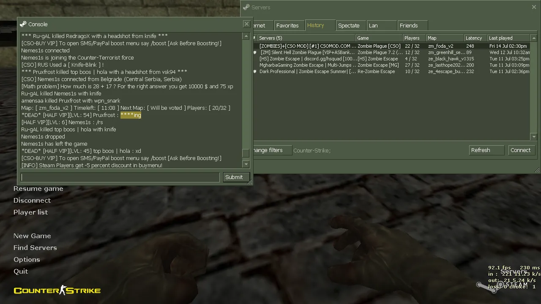Select the MgharbaGaming Zombie Escape server row
This screenshot has height=304, width=541.
click(x=391, y=65)
